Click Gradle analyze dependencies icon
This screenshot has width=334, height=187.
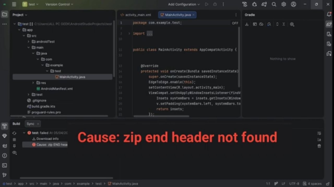pos(269,24)
